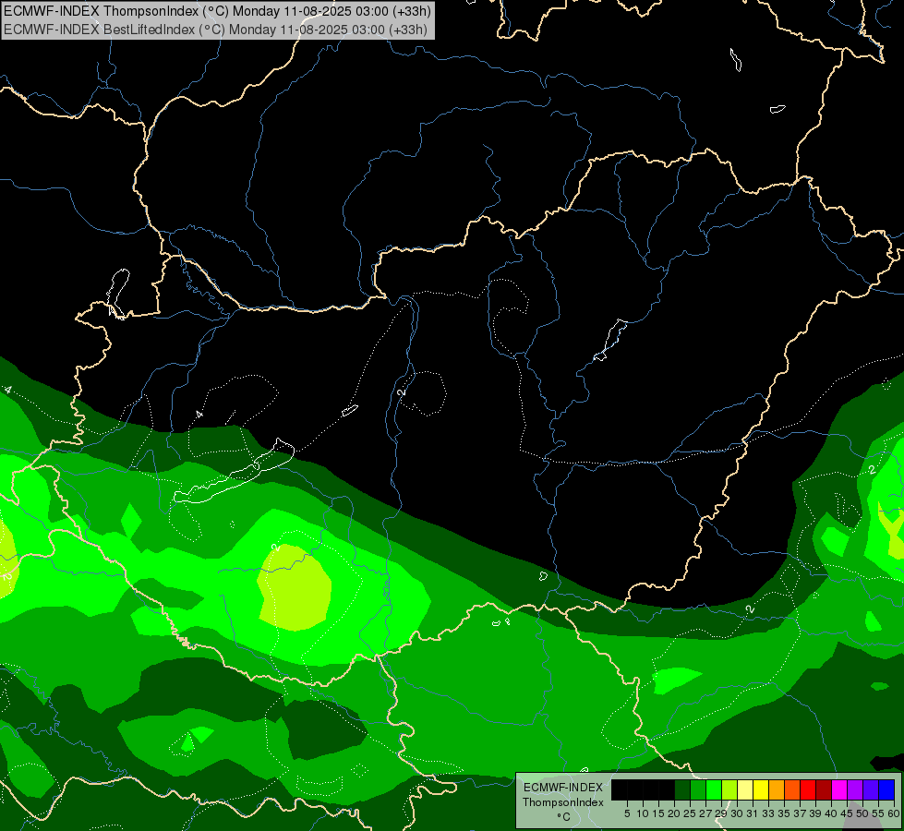Click the lime-yellow maximum blob in the map center
The height and width of the screenshot is (831, 904).
pos(295,587)
